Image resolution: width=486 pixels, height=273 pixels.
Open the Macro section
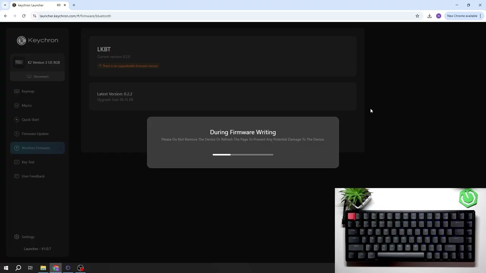click(x=38, y=105)
